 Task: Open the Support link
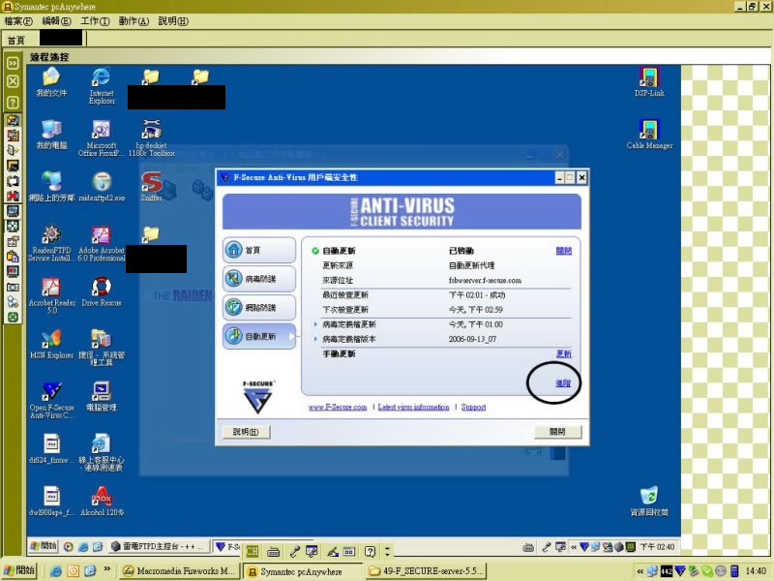coord(473,407)
